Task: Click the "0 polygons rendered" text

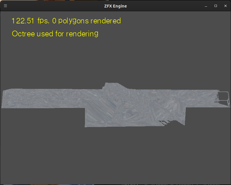Action: (x=86, y=21)
